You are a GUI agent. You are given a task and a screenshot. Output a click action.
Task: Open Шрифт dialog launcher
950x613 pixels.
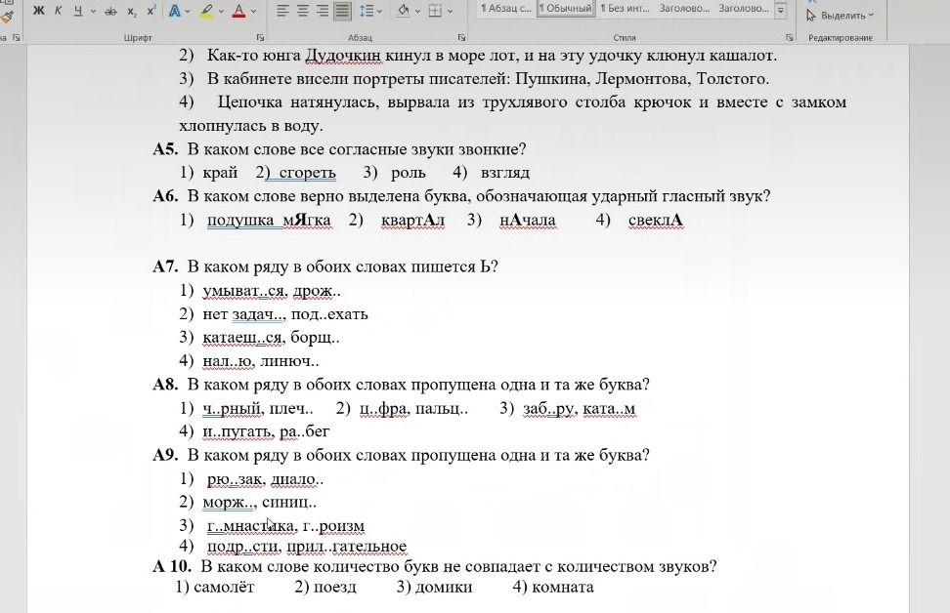click(x=260, y=37)
